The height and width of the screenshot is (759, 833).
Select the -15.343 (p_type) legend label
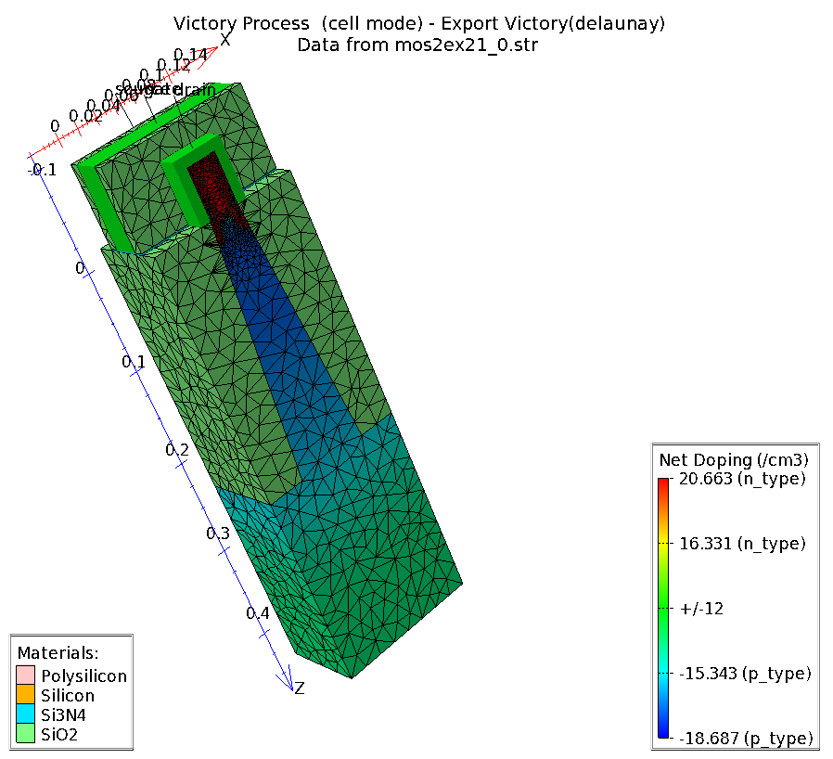point(746,674)
